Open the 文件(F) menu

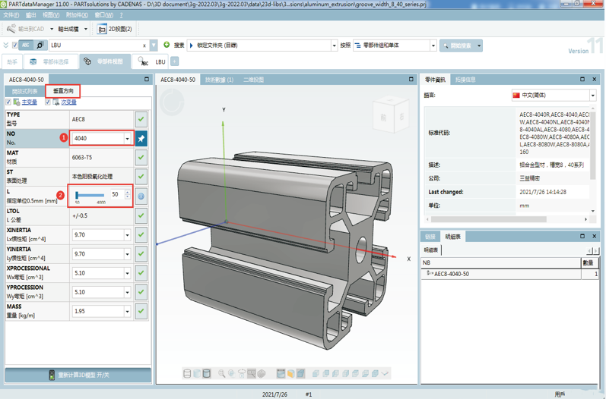coord(11,15)
